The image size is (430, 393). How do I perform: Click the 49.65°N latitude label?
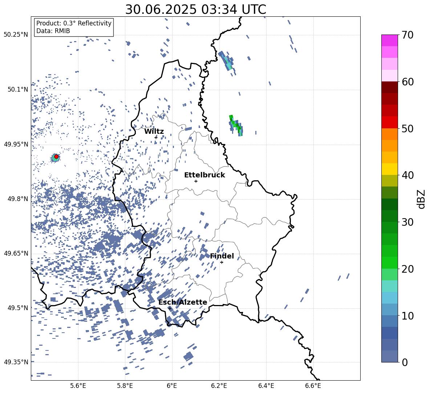(x=16, y=253)
